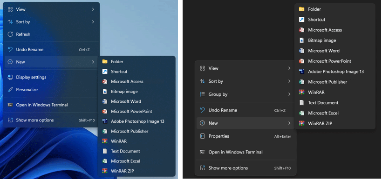
Task: Select Undo Rename in the blue desktop menu
Action: pos(51,50)
